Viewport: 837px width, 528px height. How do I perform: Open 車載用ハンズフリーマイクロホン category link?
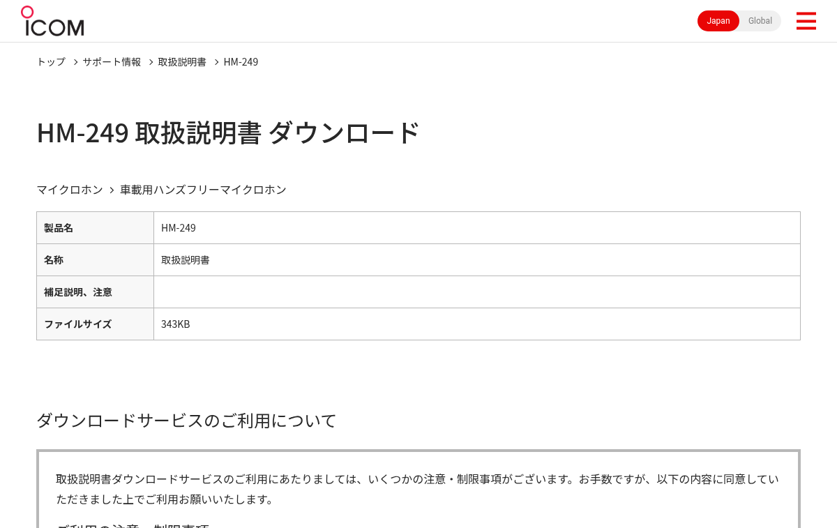[x=203, y=190]
